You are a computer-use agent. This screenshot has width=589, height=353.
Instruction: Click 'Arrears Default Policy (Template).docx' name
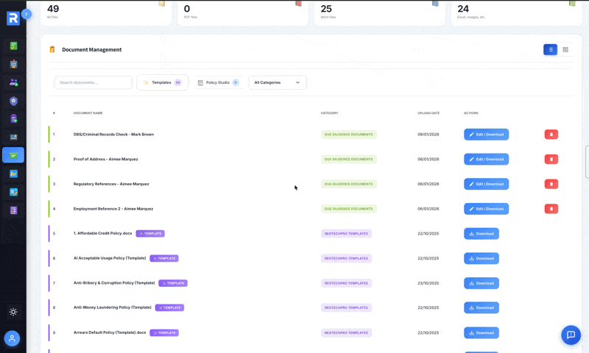[110, 332]
